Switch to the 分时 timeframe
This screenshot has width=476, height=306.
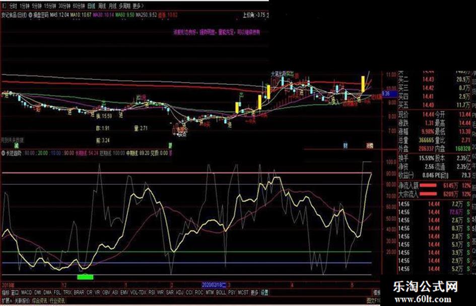coord(13,6)
